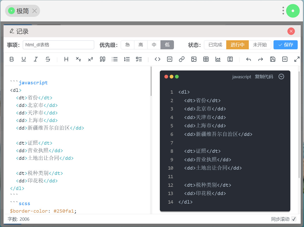
Task: Redo the last edit
Action: (x=261, y=59)
